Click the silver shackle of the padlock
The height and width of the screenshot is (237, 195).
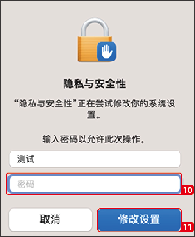(95, 27)
